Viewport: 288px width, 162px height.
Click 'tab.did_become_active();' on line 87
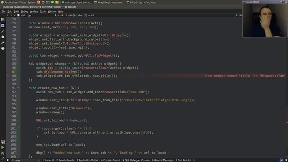(x=59, y=72)
